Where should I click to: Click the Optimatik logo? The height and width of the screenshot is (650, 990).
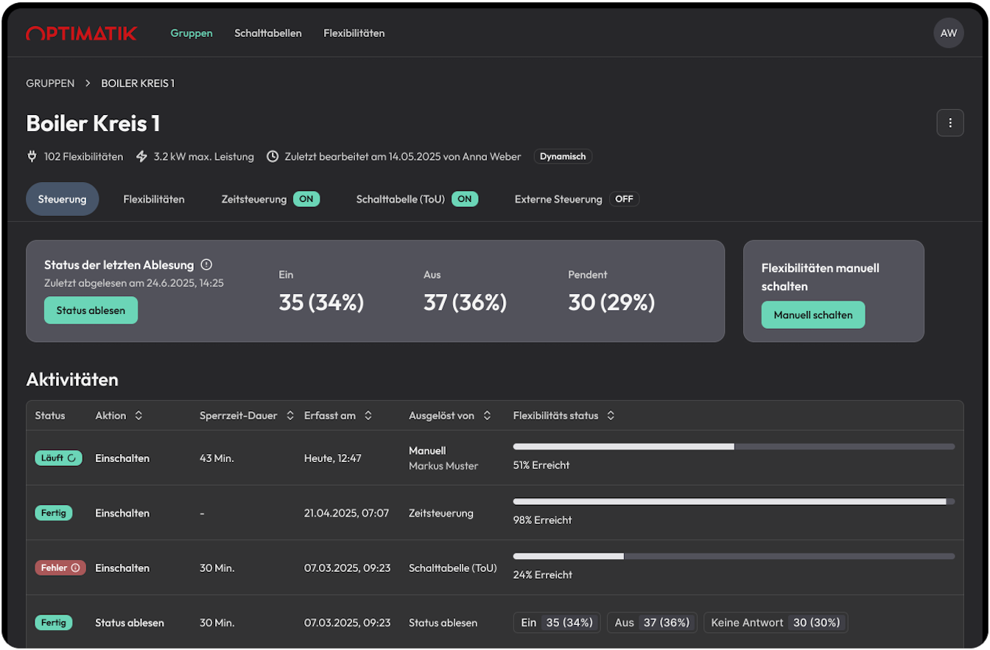pos(81,33)
